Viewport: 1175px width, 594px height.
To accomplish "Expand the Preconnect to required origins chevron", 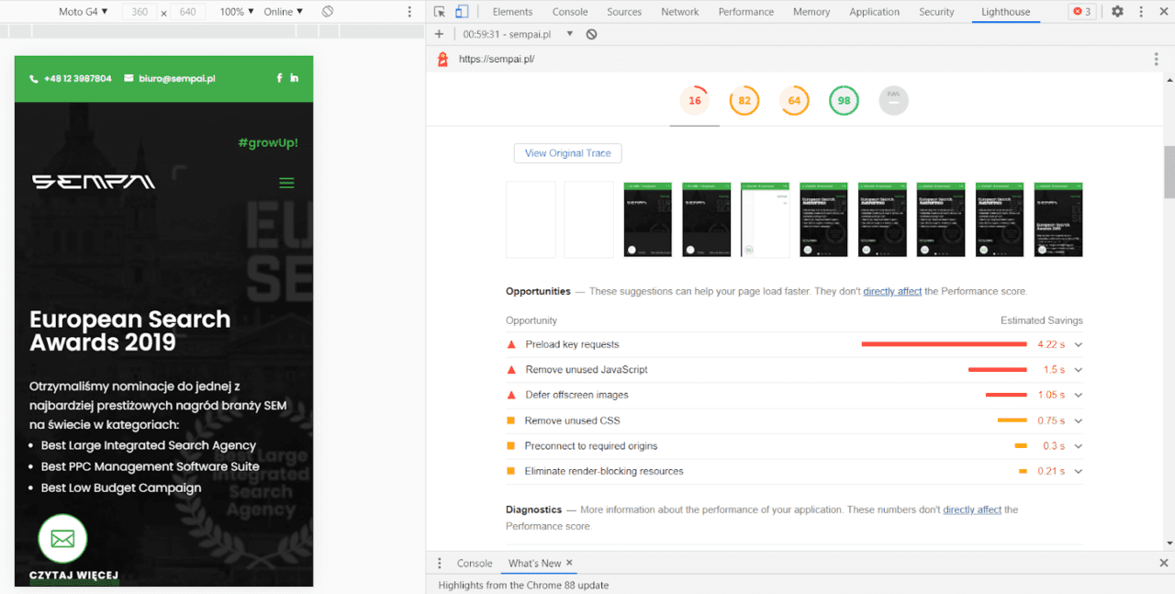I will [1079, 446].
